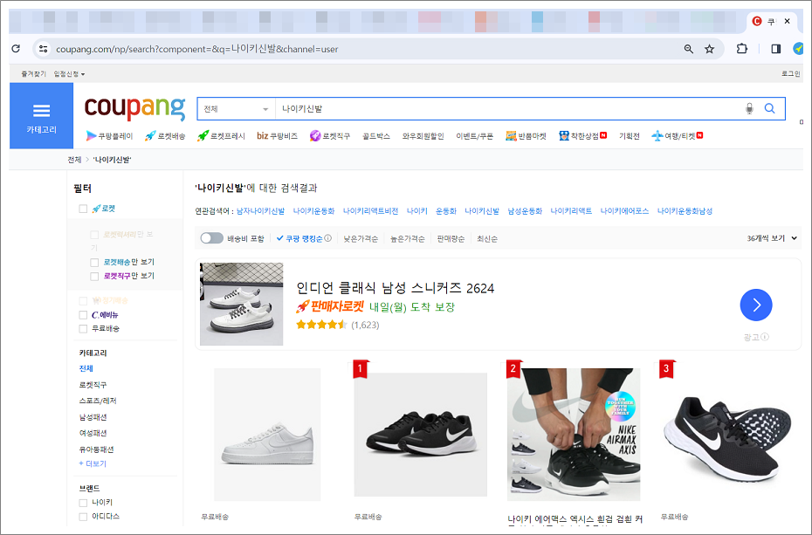The height and width of the screenshot is (535, 812).
Task: Click the 광고 info icon
Action: [765, 337]
